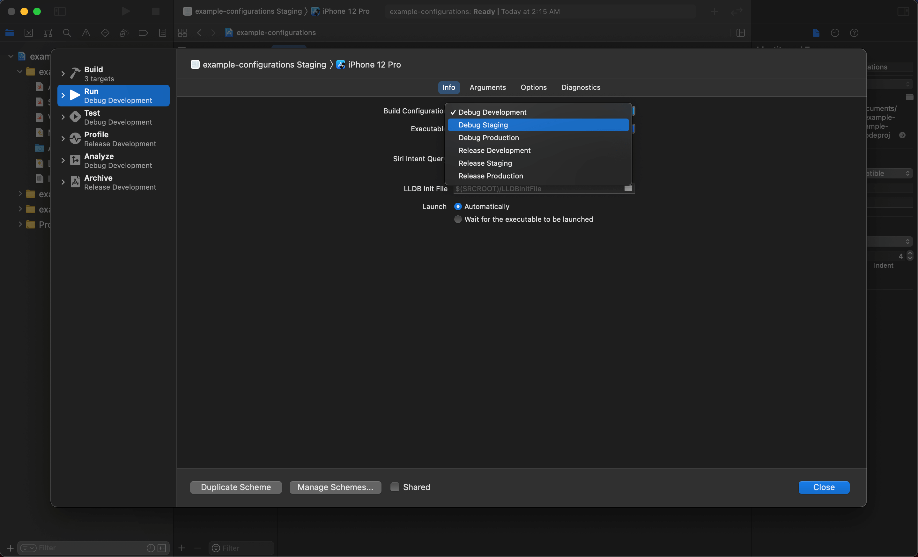The height and width of the screenshot is (557, 918).
Task: Select Wait for the executable to be launched
Action: (x=458, y=219)
